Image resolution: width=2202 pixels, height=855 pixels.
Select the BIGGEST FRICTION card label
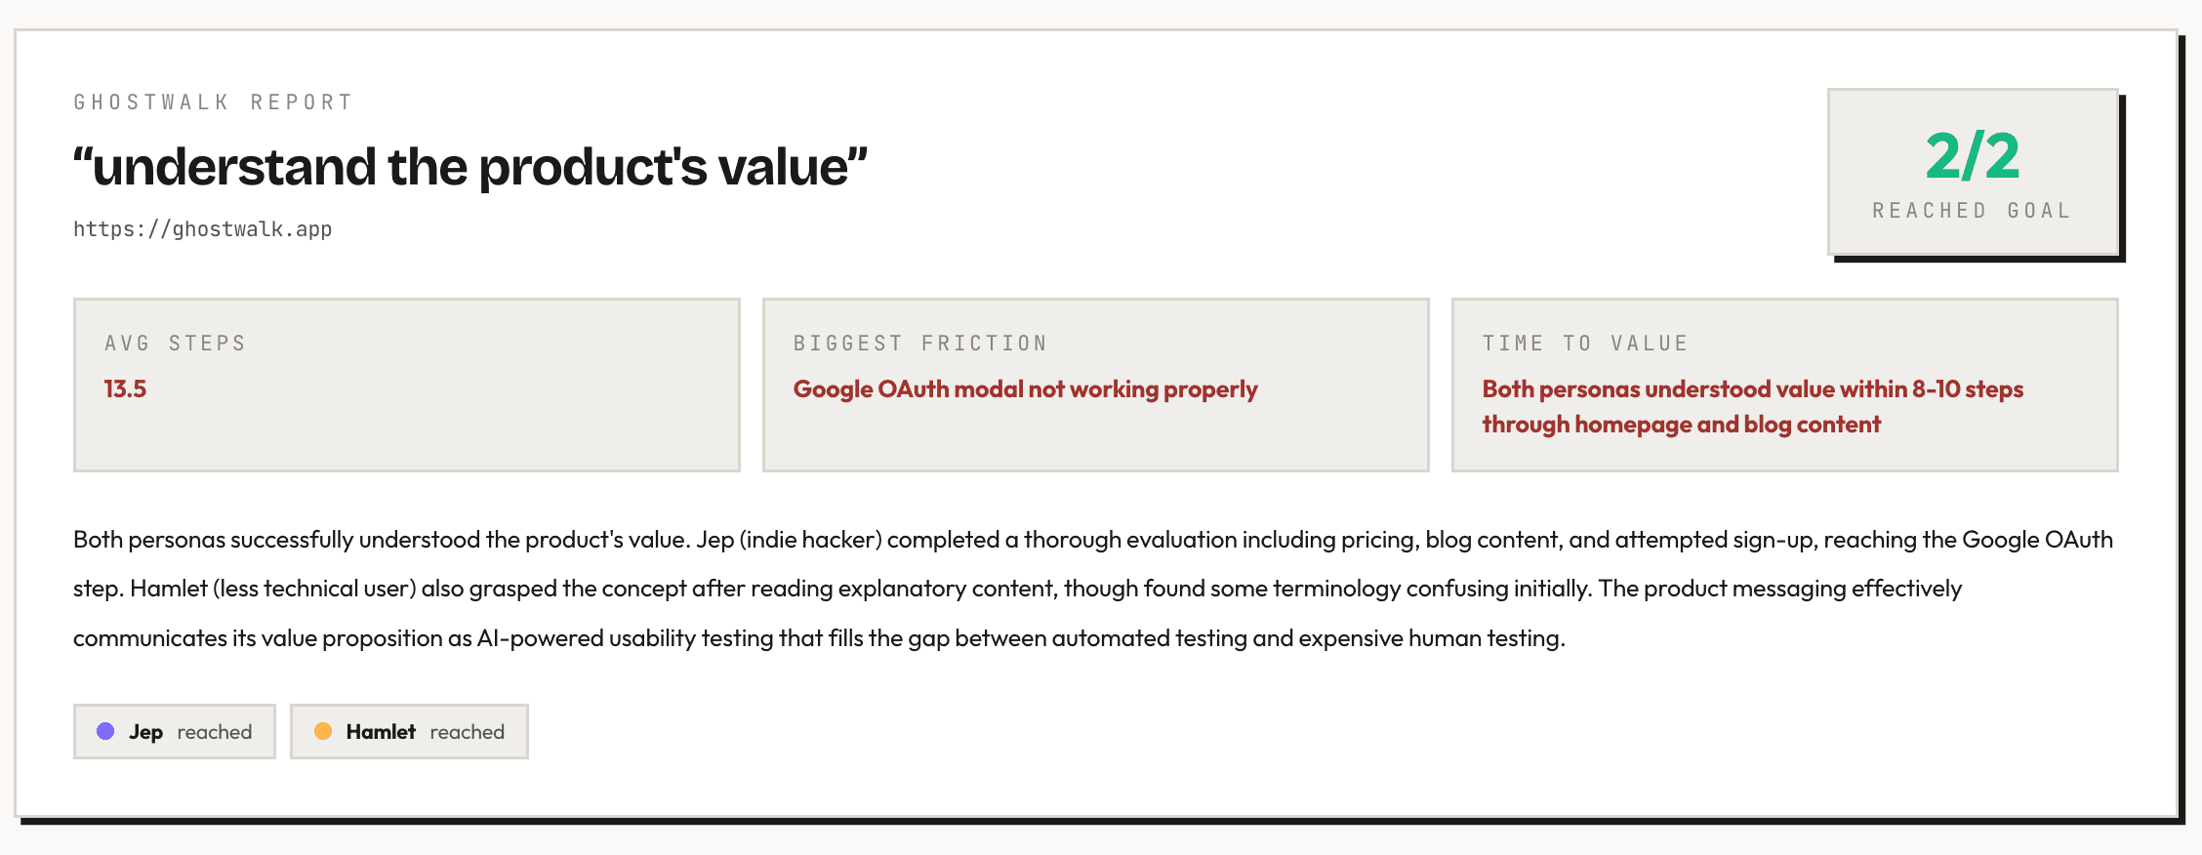pyautogui.click(x=919, y=344)
